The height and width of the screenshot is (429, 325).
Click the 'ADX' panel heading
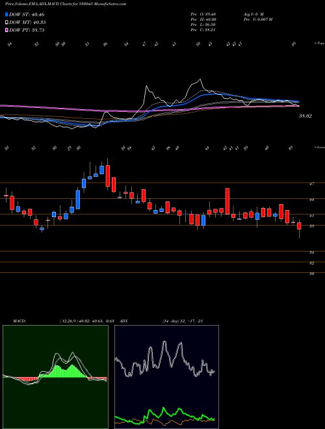[123, 321]
